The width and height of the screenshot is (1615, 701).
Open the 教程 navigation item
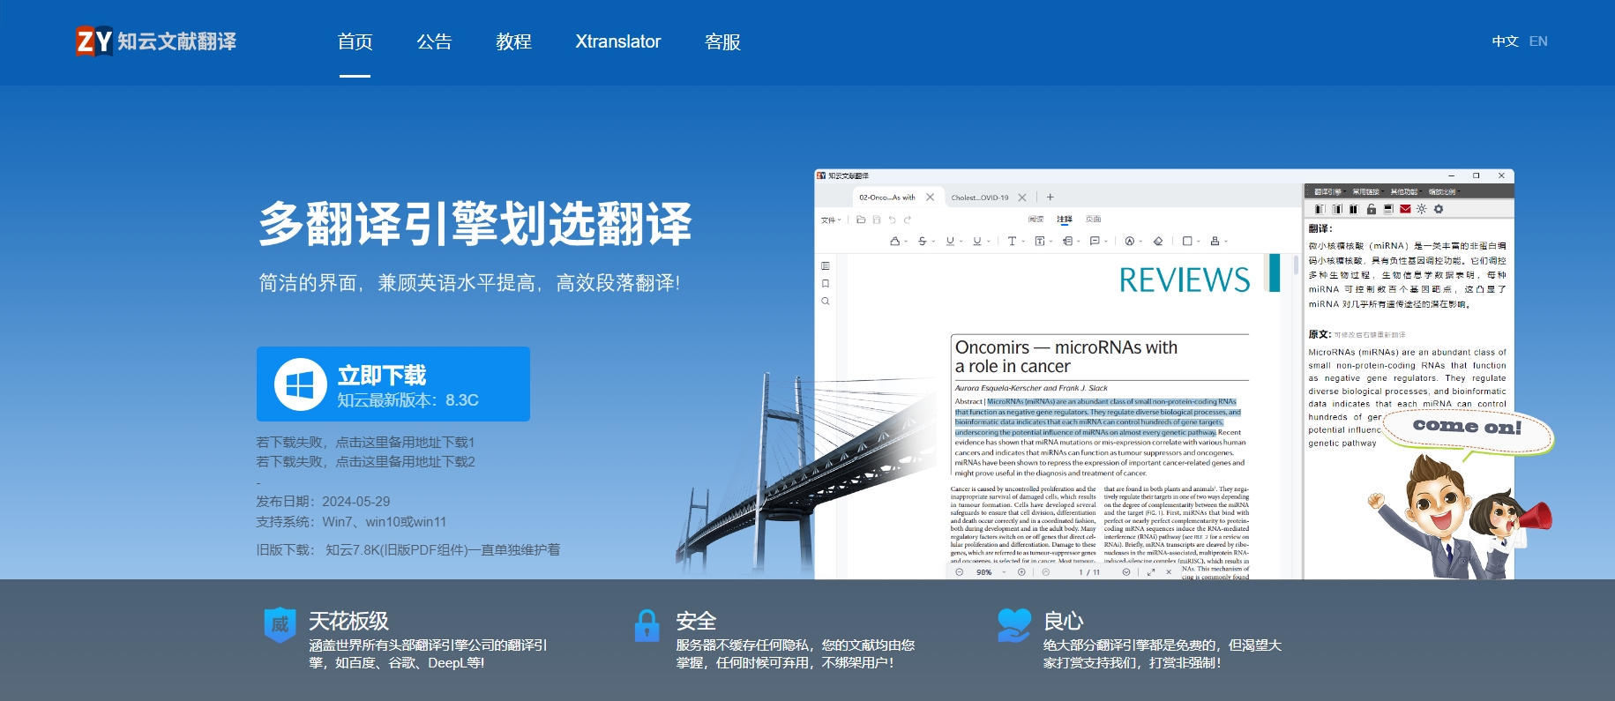(x=513, y=41)
